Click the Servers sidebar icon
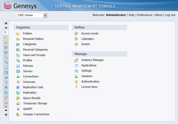Screen dimensions: 178x124 pos(6,73)
